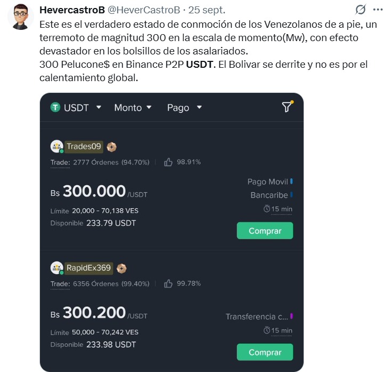Click the badge next to Trades09
392x372 pixels.
coord(111,147)
